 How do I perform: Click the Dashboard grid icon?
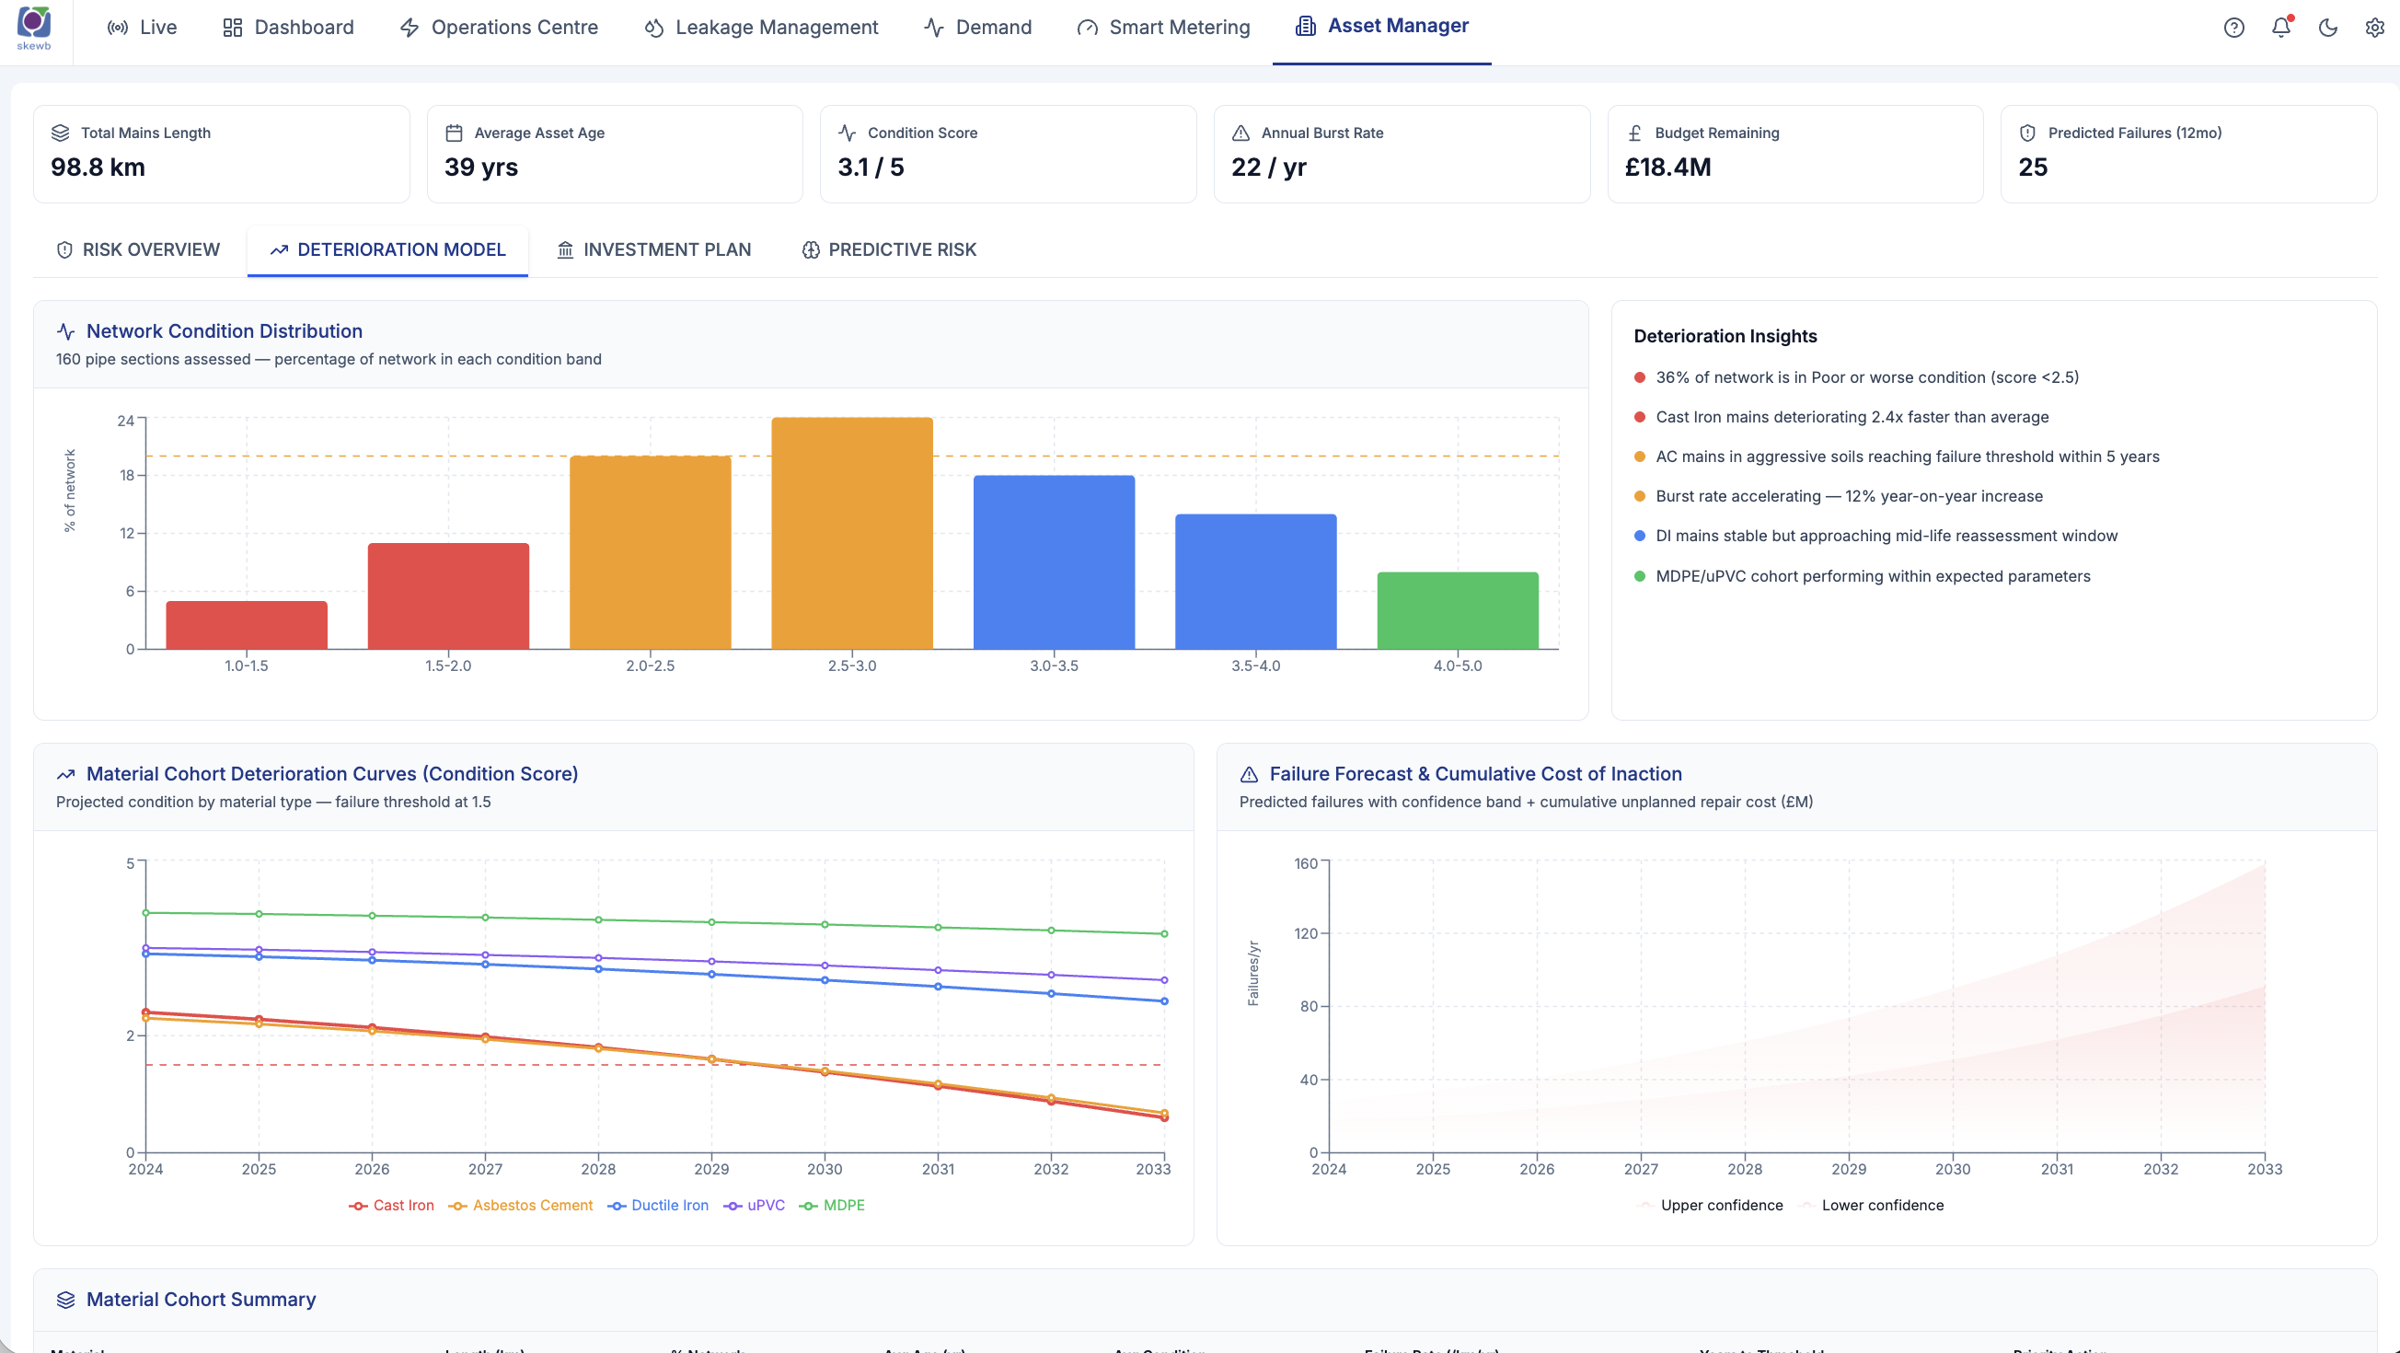233,28
